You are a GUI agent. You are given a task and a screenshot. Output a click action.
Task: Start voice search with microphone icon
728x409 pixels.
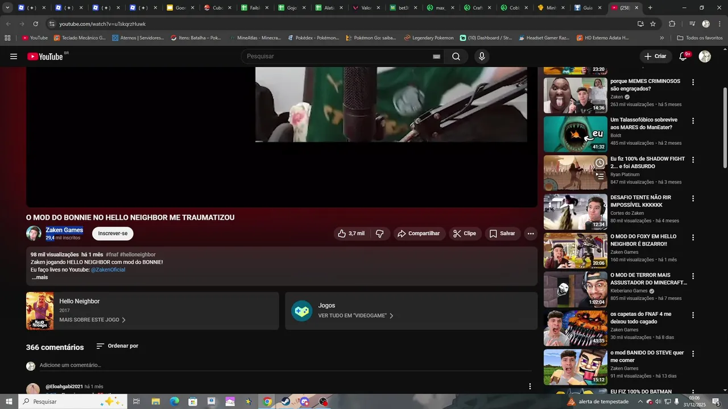coord(482,56)
